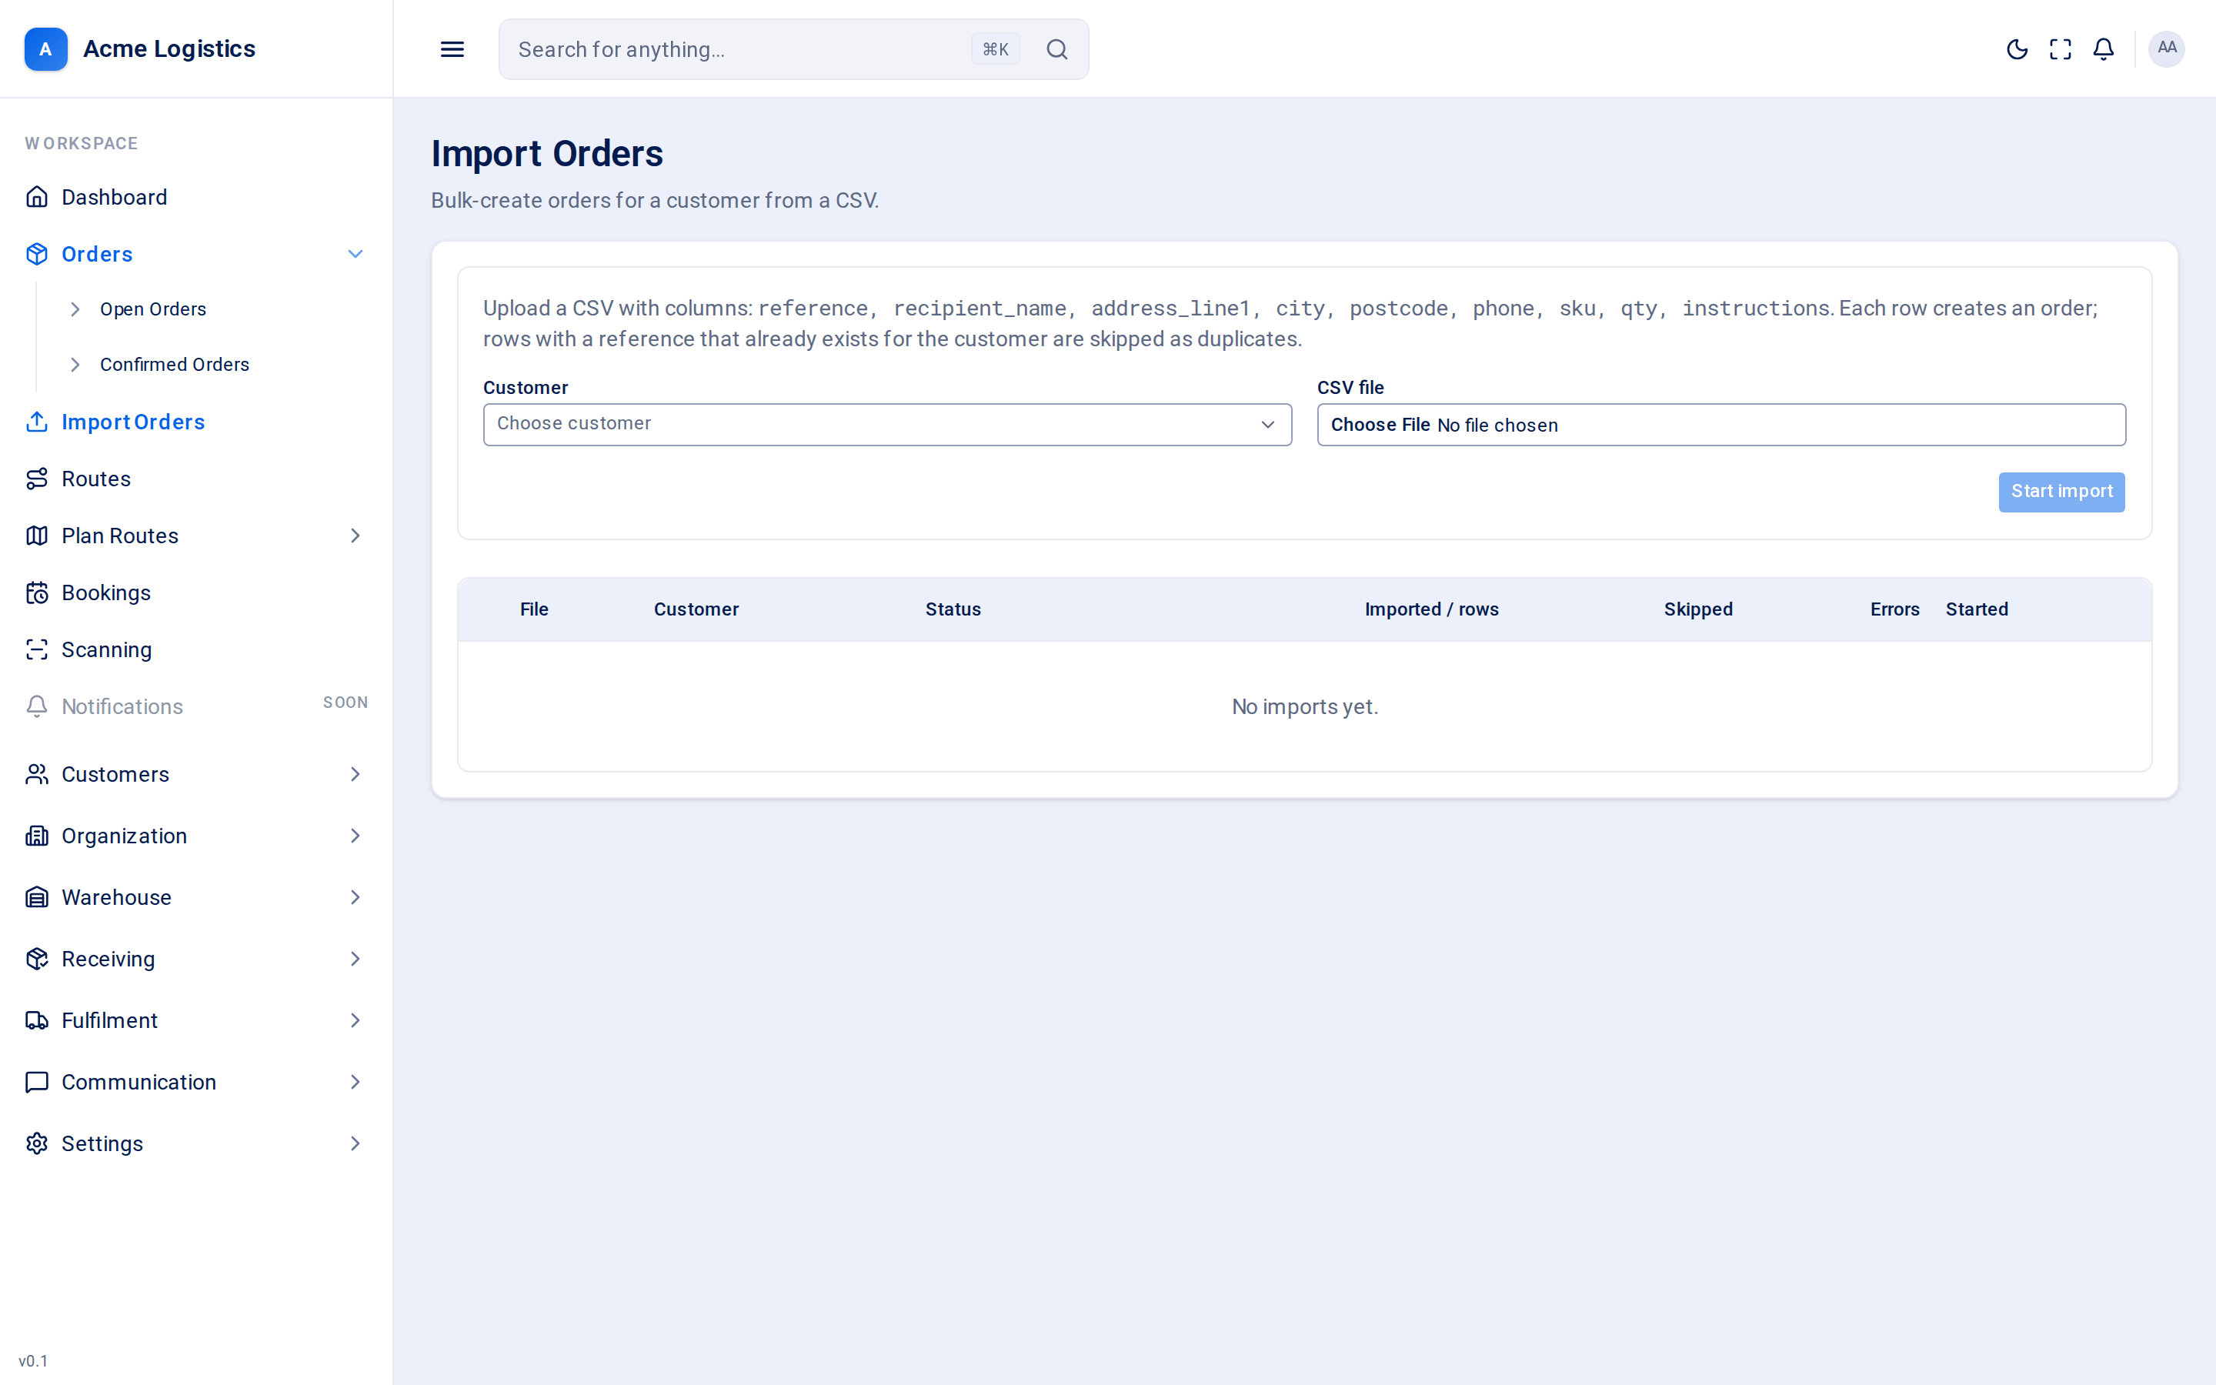Click the Status column header
Image resolution: width=2216 pixels, height=1385 pixels.
click(953, 609)
